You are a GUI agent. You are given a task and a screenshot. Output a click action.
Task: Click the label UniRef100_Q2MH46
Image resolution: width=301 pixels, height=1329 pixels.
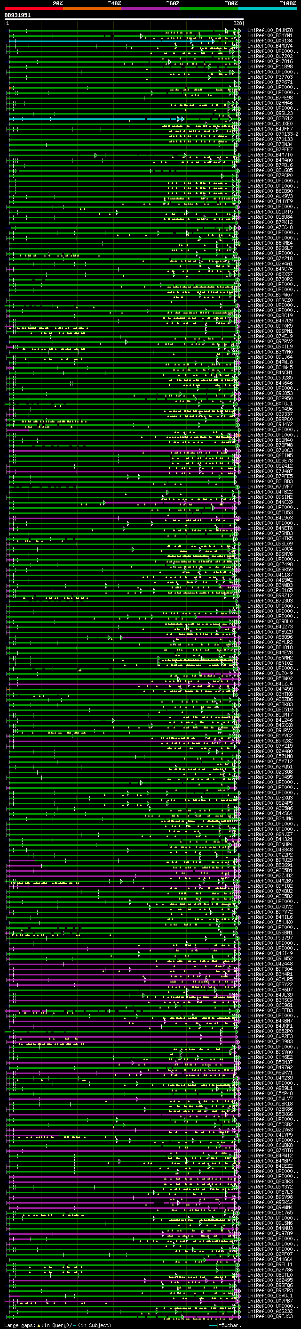pos(270,103)
